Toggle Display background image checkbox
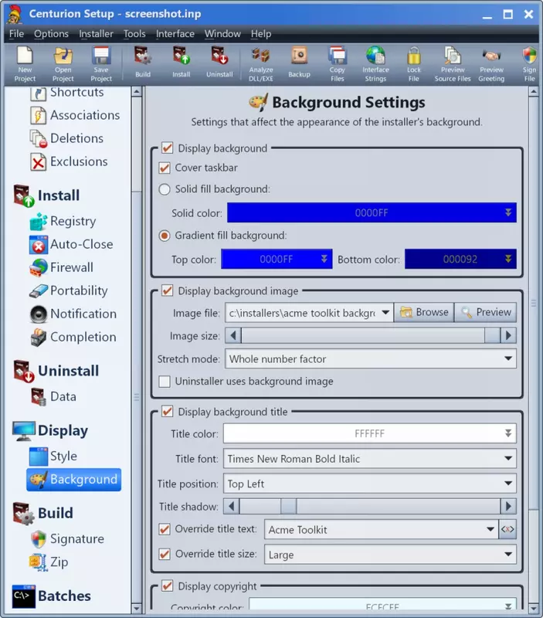This screenshot has width=543, height=618. pyautogui.click(x=167, y=290)
